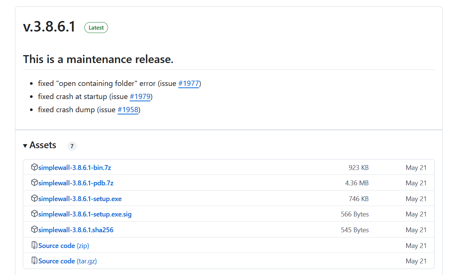Click the green Latest badge
Image resolution: width=456 pixels, height=275 pixels.
coord(96,28)
